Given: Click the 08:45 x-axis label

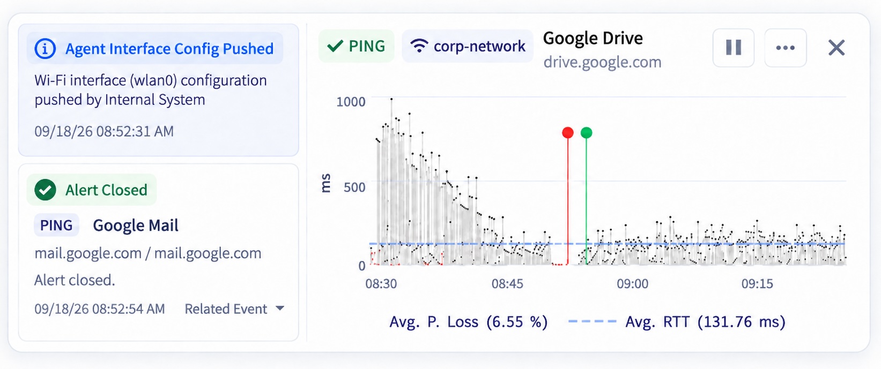Looking at the screenshot, I should tap(507, 284).
